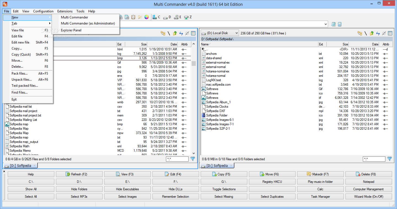Go to network drive Z via toolbar
Image resolution: width=397 pixels, height=209 pixels.
pos(188,17)
